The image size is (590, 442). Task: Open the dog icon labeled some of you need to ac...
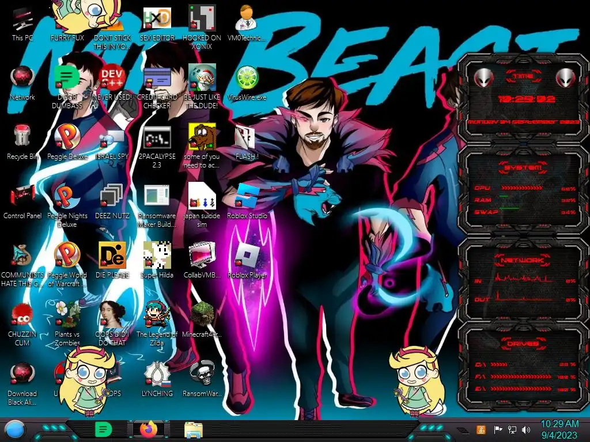pos(202,147)
